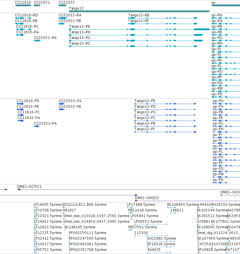Image resolution: width=240 pixels, height=254 pixels.
Task: Click EST RP003350111.5prime
Action: [x=87, y=233]
